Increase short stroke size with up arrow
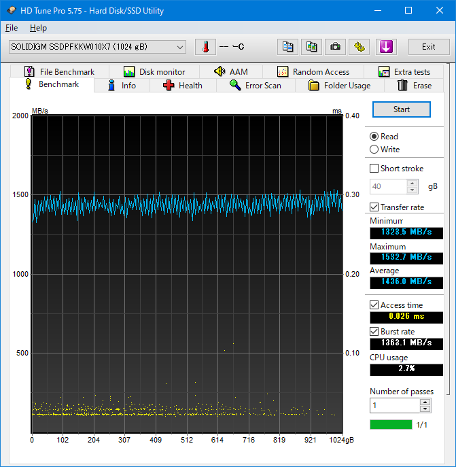This screenshot has height=467, width=456. [413, 183]
